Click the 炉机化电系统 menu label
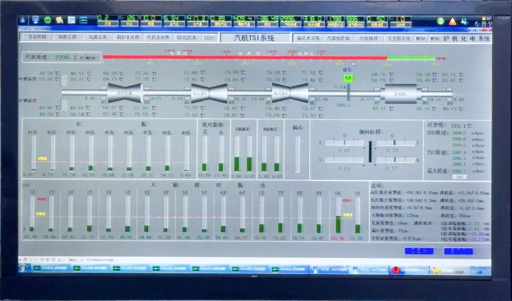Viewport: 512px width, 301px height. [466, 38]
